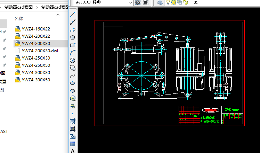Toggle layer on/off lightbulb icon
This screenshot has width=260, height=153.
coord(168,2)
